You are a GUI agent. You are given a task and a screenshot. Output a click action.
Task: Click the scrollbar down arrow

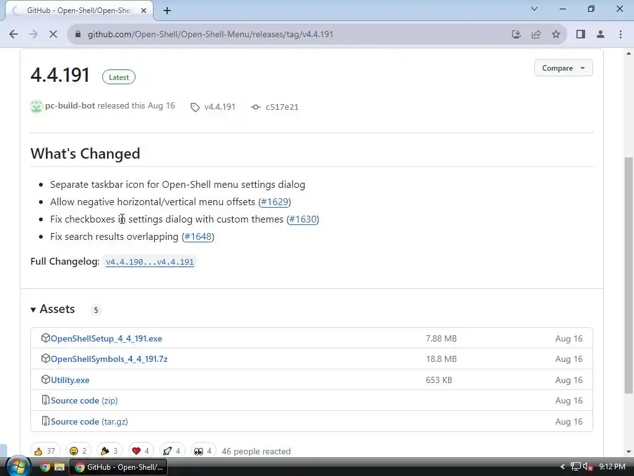[628, 452]
